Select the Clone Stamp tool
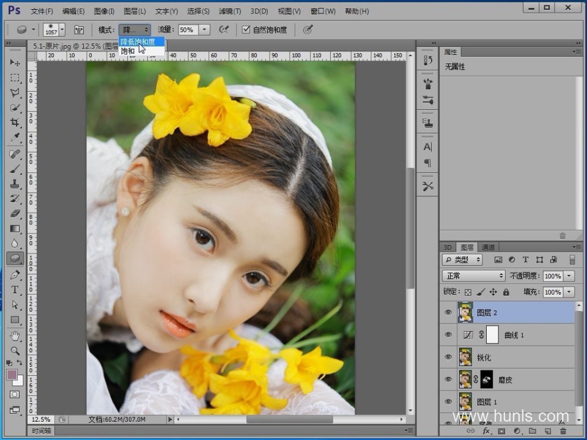This screenshot has height=440, width=587. pos(15,184)
